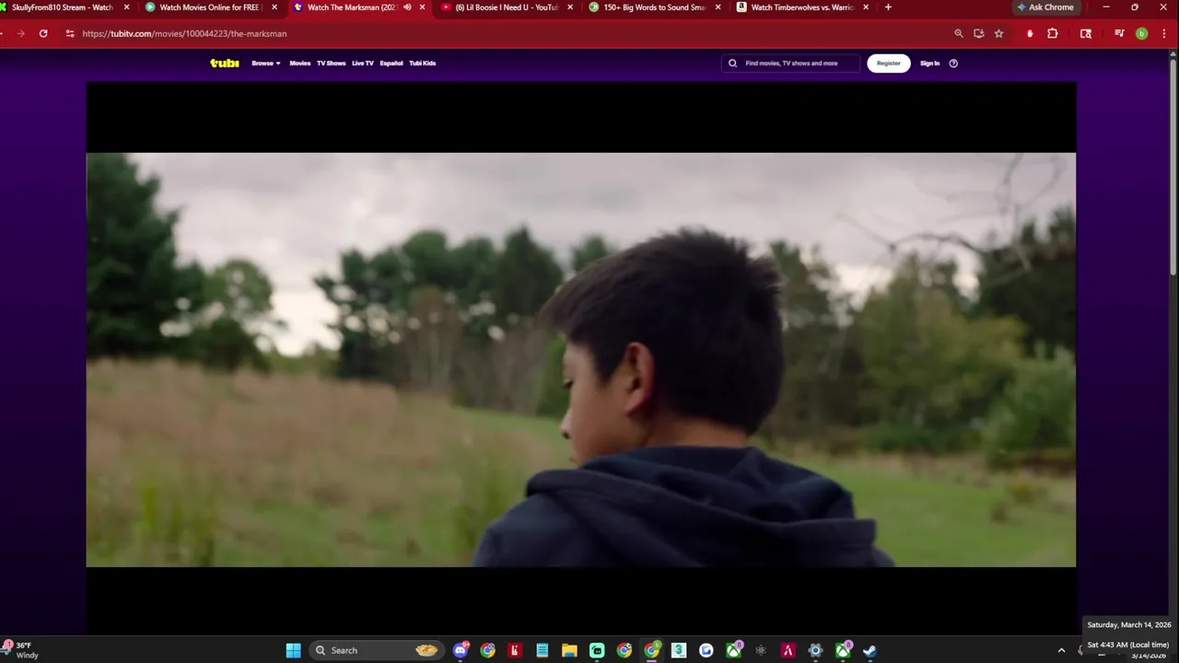
Task: Expand the Browse dropdown menu
Action: coord(266,64)
